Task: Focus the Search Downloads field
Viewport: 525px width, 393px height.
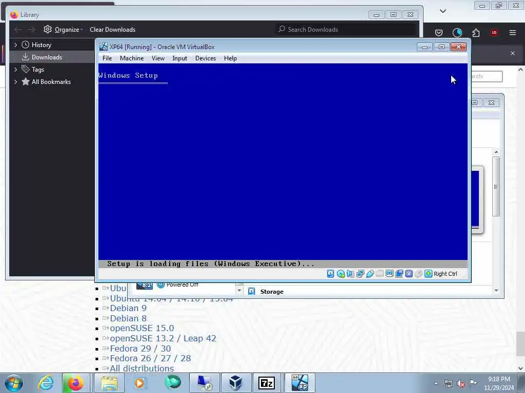Action: (x=346, y=29)
